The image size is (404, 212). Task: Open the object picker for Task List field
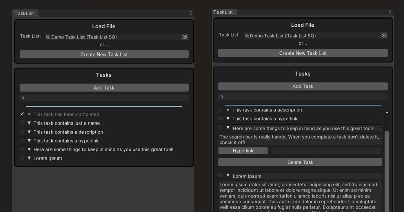pyautogui.click(x=184, y=37)
